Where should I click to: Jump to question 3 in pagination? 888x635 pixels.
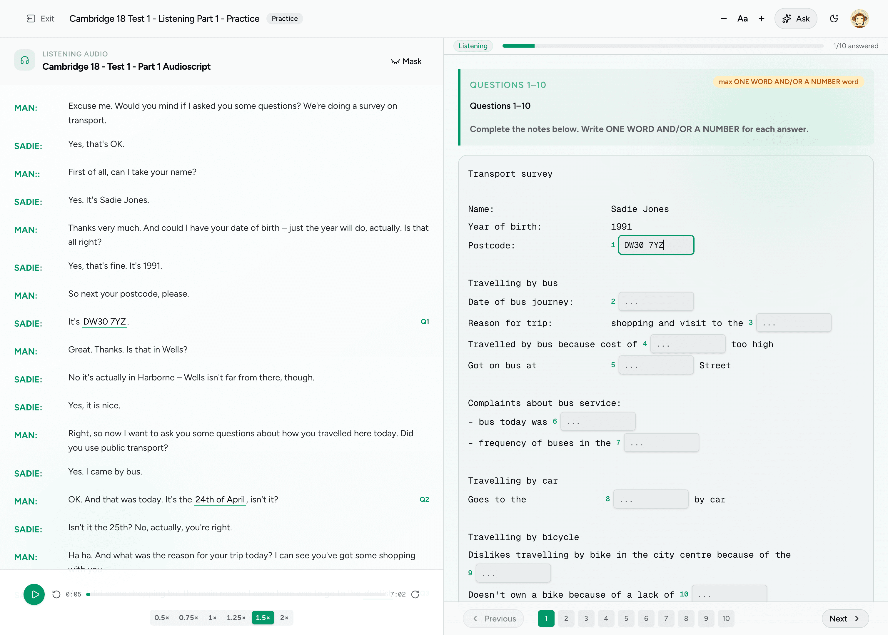click(586, 619)
